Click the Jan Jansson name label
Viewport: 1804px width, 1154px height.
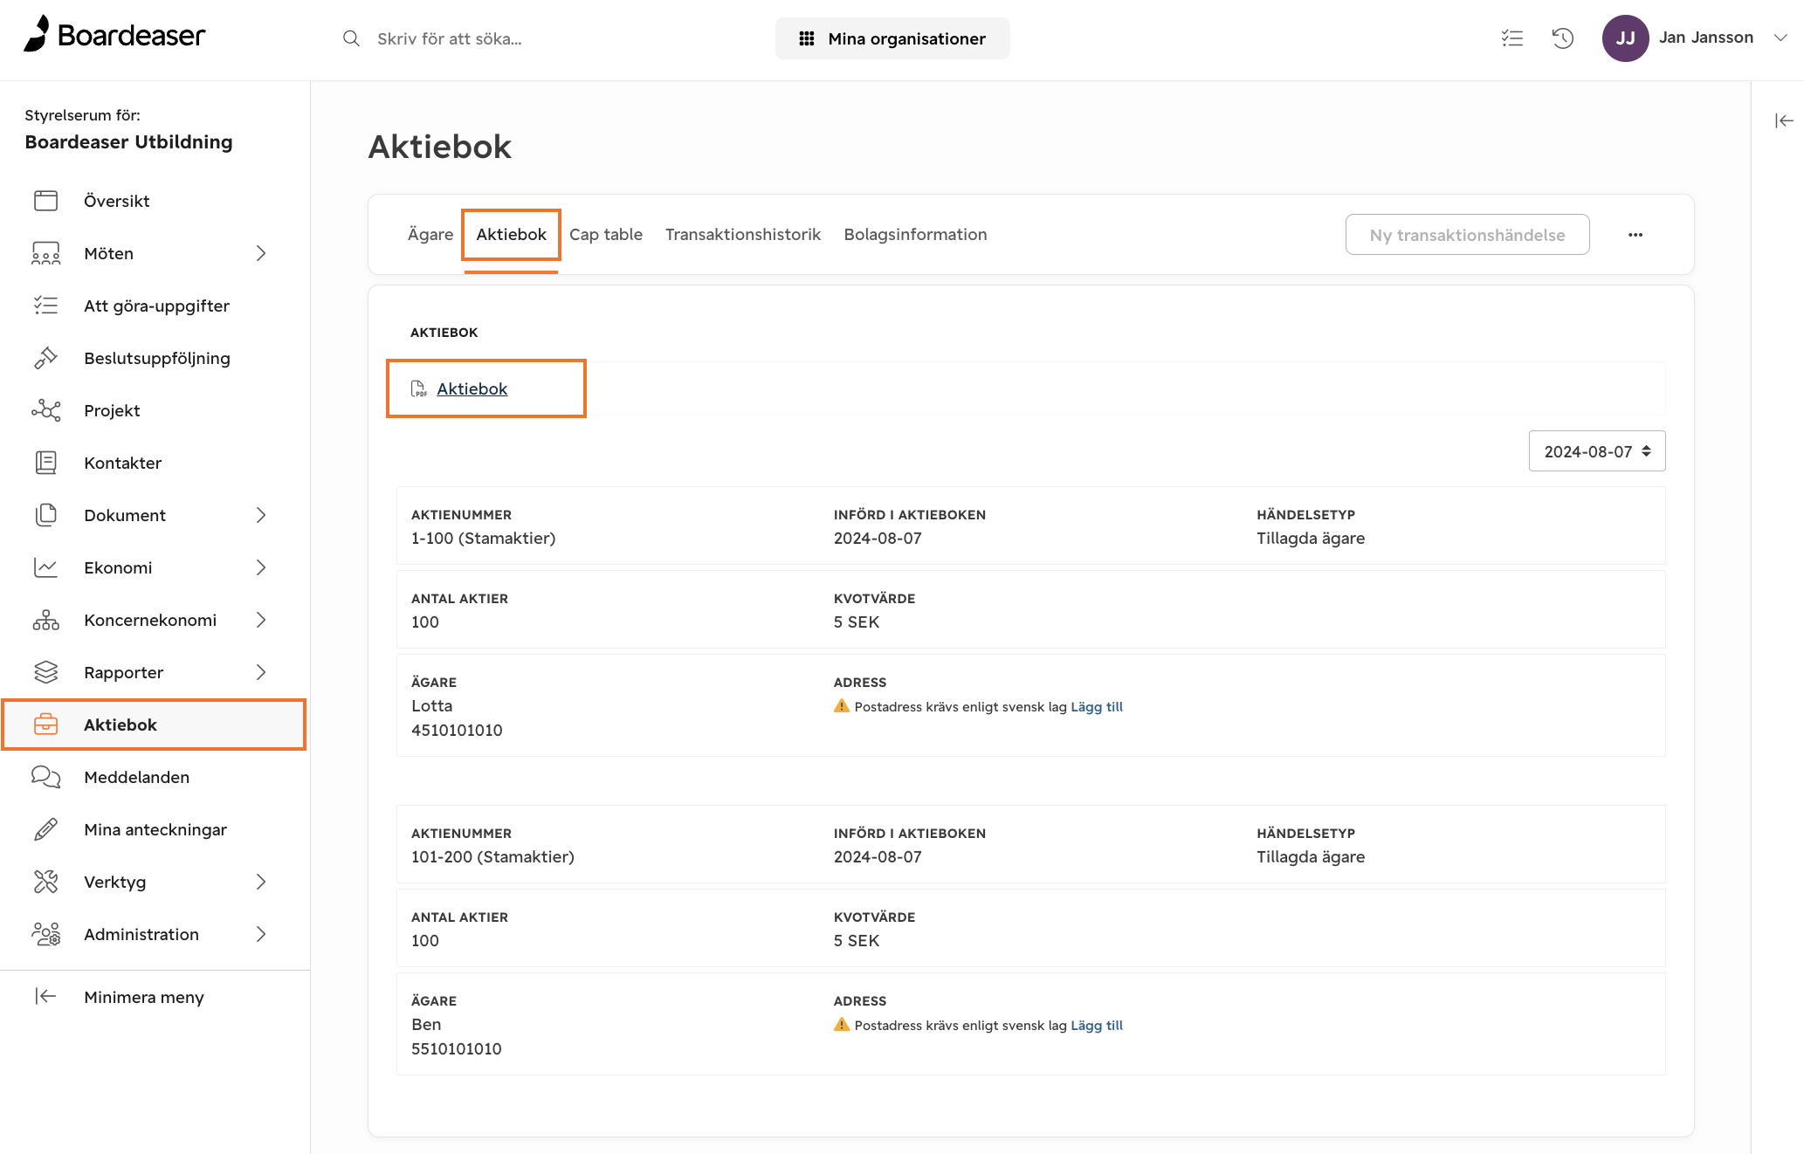pyautogui.click(x=1706, y=38)
